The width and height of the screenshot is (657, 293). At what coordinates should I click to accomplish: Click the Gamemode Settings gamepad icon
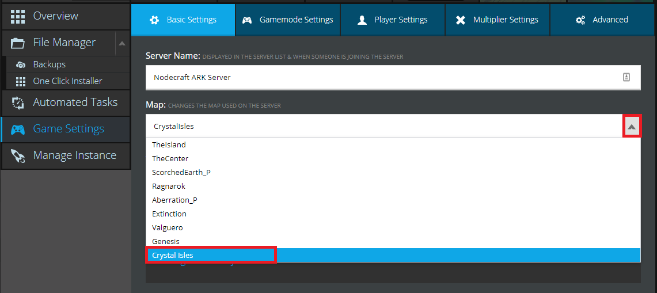point(247,20)
